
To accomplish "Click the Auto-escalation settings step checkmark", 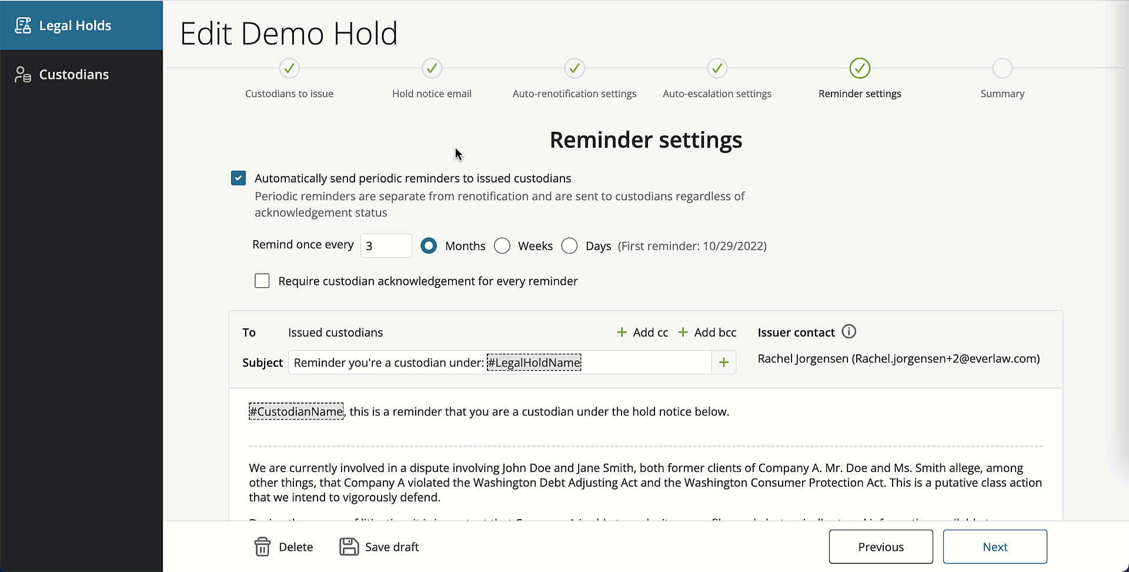I will (717, 68).
